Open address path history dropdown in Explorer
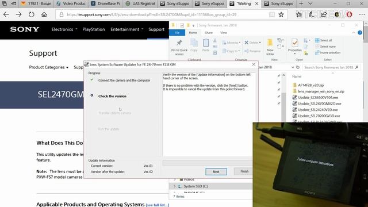 [293, 67]
